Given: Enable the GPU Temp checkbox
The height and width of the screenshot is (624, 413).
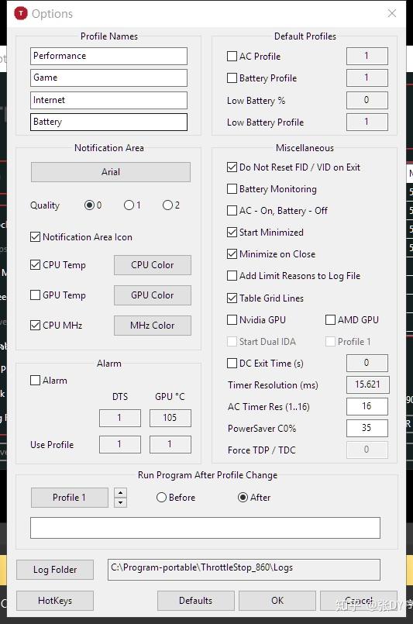Looking at the screenshot, I should [36, 295].
